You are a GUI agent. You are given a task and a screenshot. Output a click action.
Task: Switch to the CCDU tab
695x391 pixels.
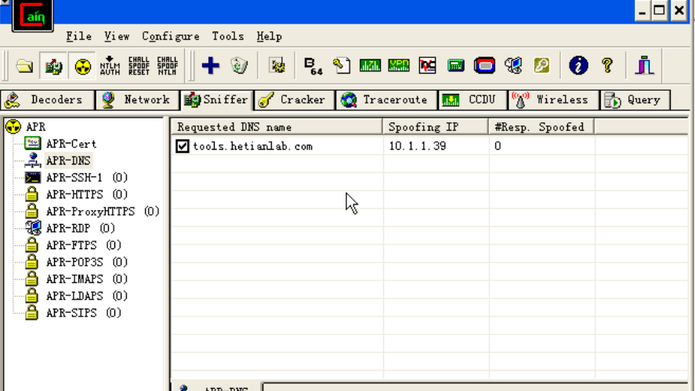472,100
